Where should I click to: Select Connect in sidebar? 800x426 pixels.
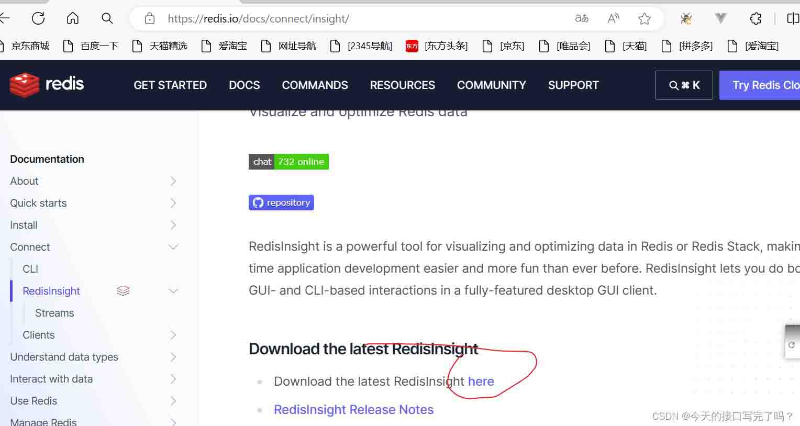pos(30,247)
